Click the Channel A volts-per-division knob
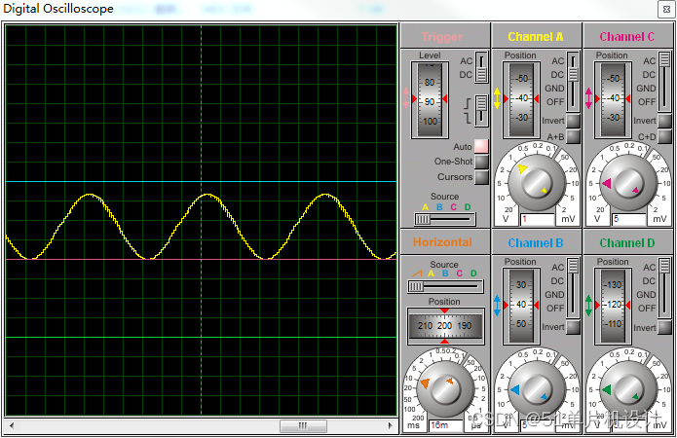Screen dimensions: 677x438 [537, 183]
